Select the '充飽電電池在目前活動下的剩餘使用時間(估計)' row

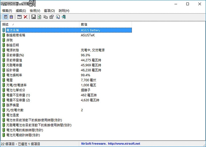[39, 125]
